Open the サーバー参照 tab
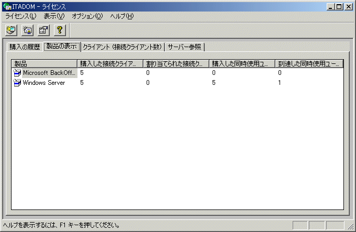The image size is (356, 232). click(185, 47)
